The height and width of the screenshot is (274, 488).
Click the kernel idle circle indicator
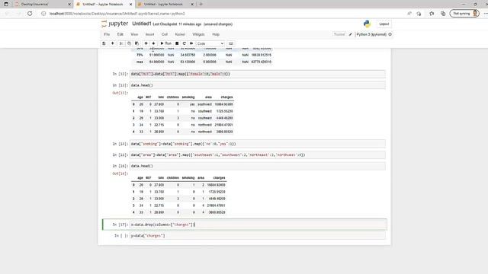pos(390,34)
